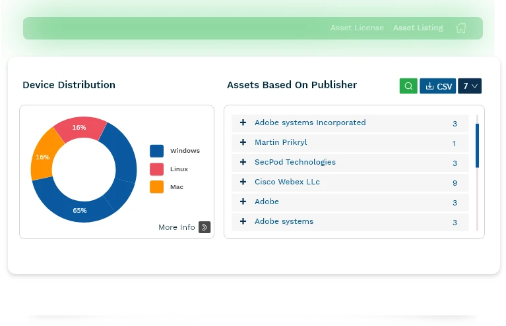
Task: Click the publisher list scrollbar thumb
Action: (477, 146)
